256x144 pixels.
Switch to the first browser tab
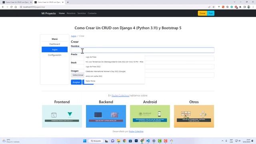click(17, 2)
